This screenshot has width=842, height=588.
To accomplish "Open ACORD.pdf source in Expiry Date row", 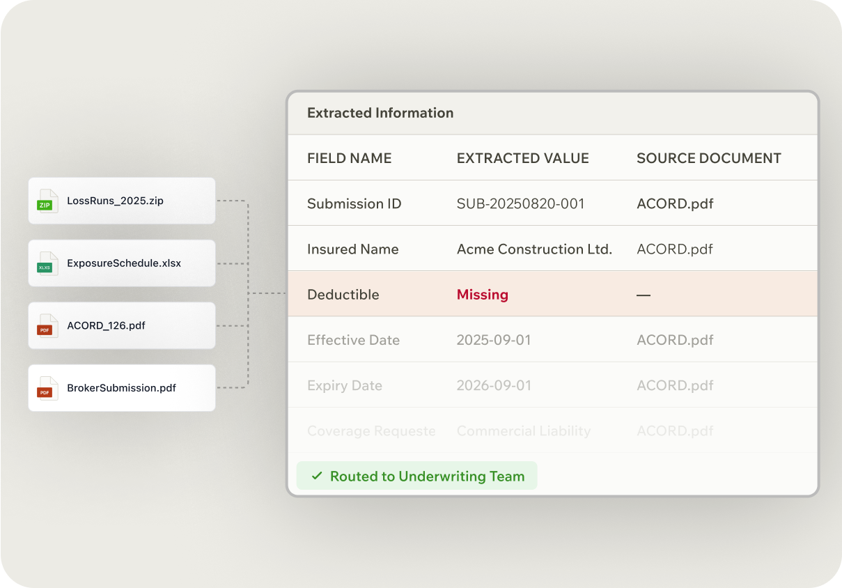I will 675,386.
